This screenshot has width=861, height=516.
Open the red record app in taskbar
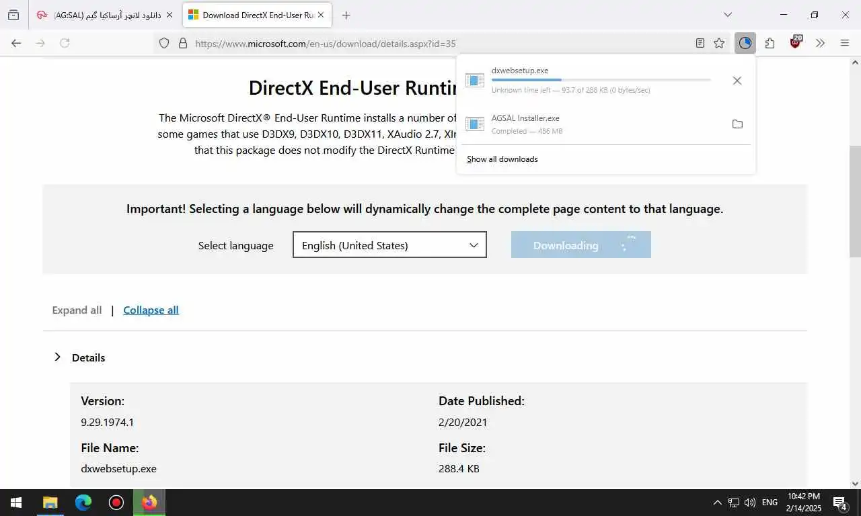click(116, 503)
